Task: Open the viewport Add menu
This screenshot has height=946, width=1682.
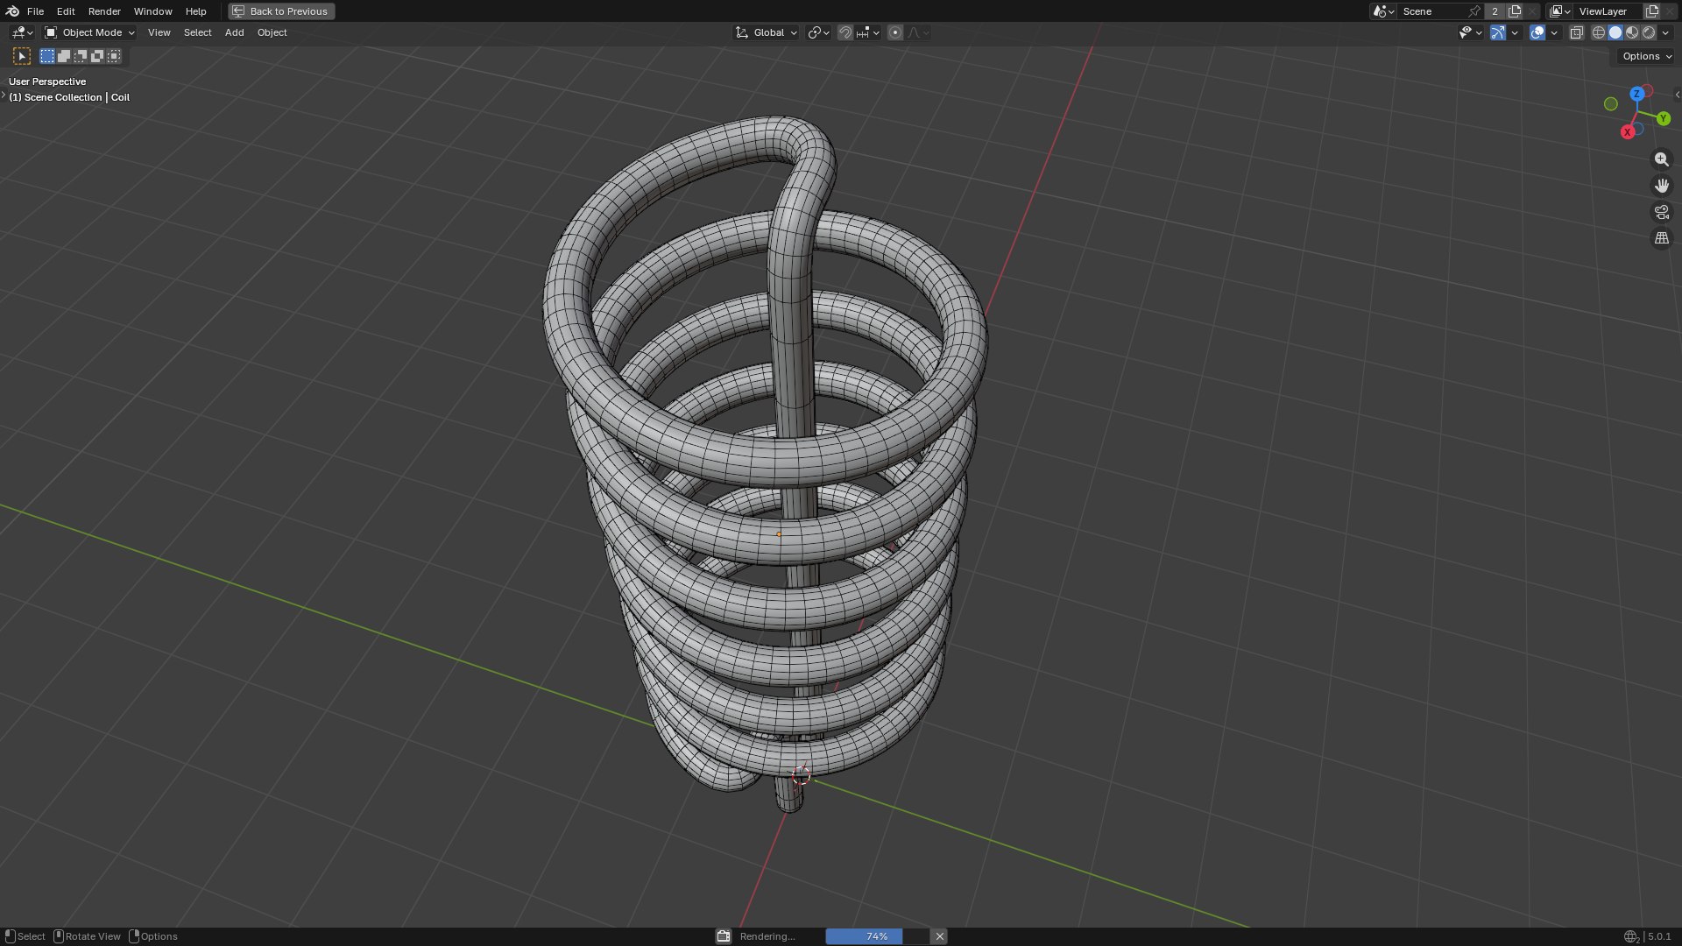Action: (234, 32)
